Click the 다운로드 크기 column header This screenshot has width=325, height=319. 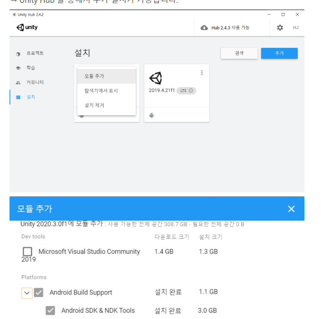(x=172, y=237)
